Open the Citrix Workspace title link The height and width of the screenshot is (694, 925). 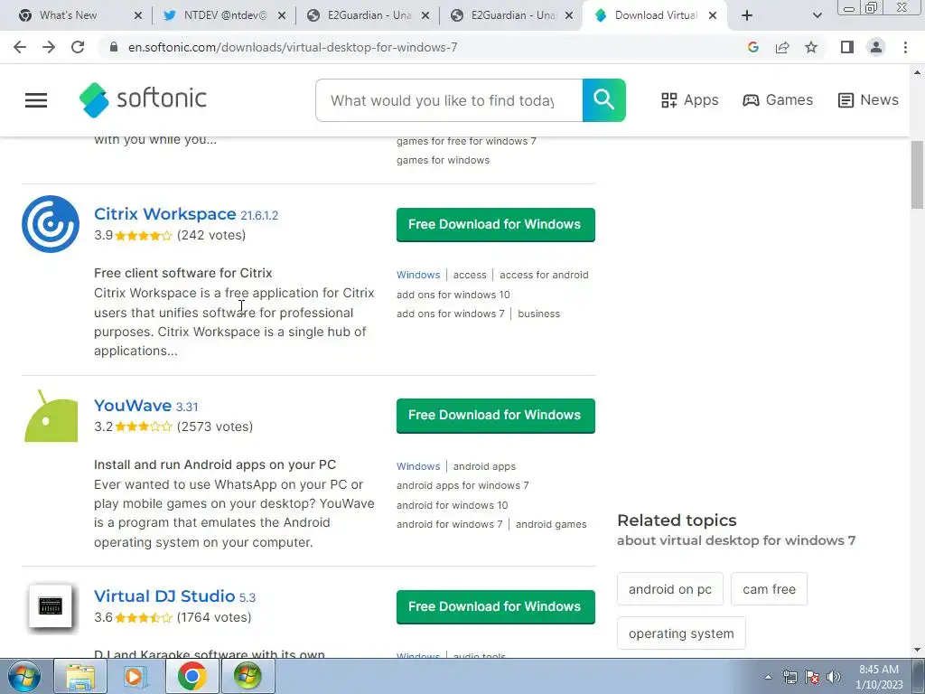(164, 213)
